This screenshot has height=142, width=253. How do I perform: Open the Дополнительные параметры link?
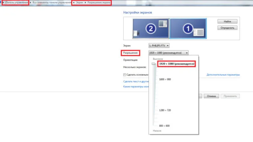223,75
